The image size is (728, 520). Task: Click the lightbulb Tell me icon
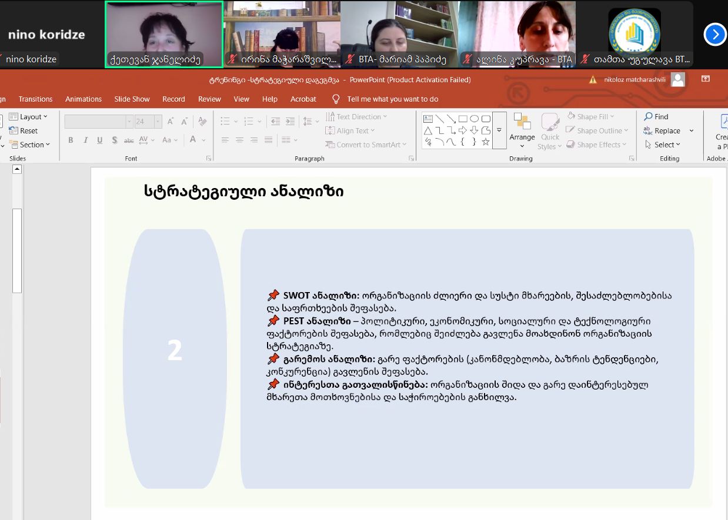coord(336,99)
